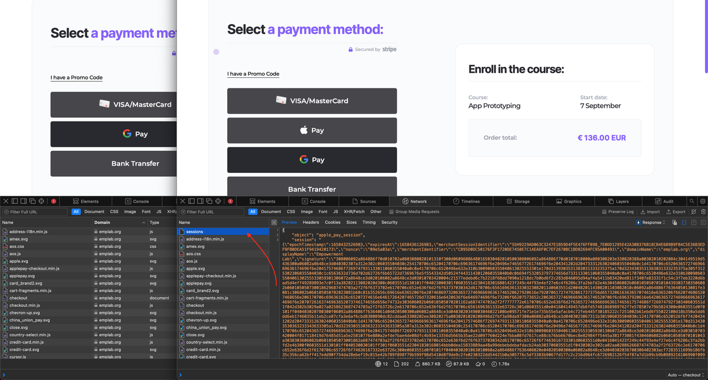Toggle the C code coverage button

(703, 222)
